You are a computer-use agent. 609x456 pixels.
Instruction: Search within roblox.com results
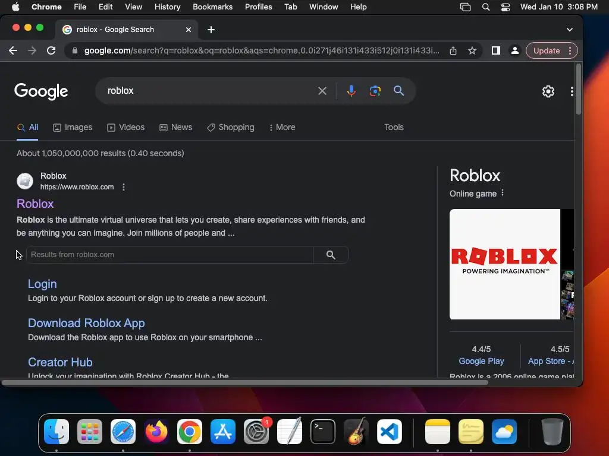[x=331, y=255]
